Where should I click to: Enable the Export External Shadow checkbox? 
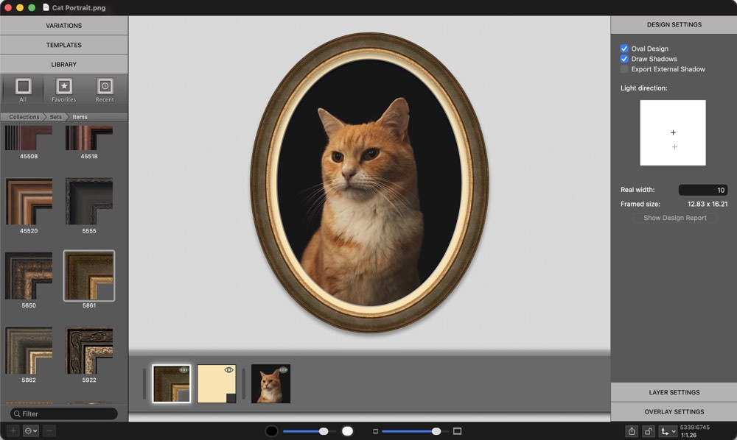[623, 69]
